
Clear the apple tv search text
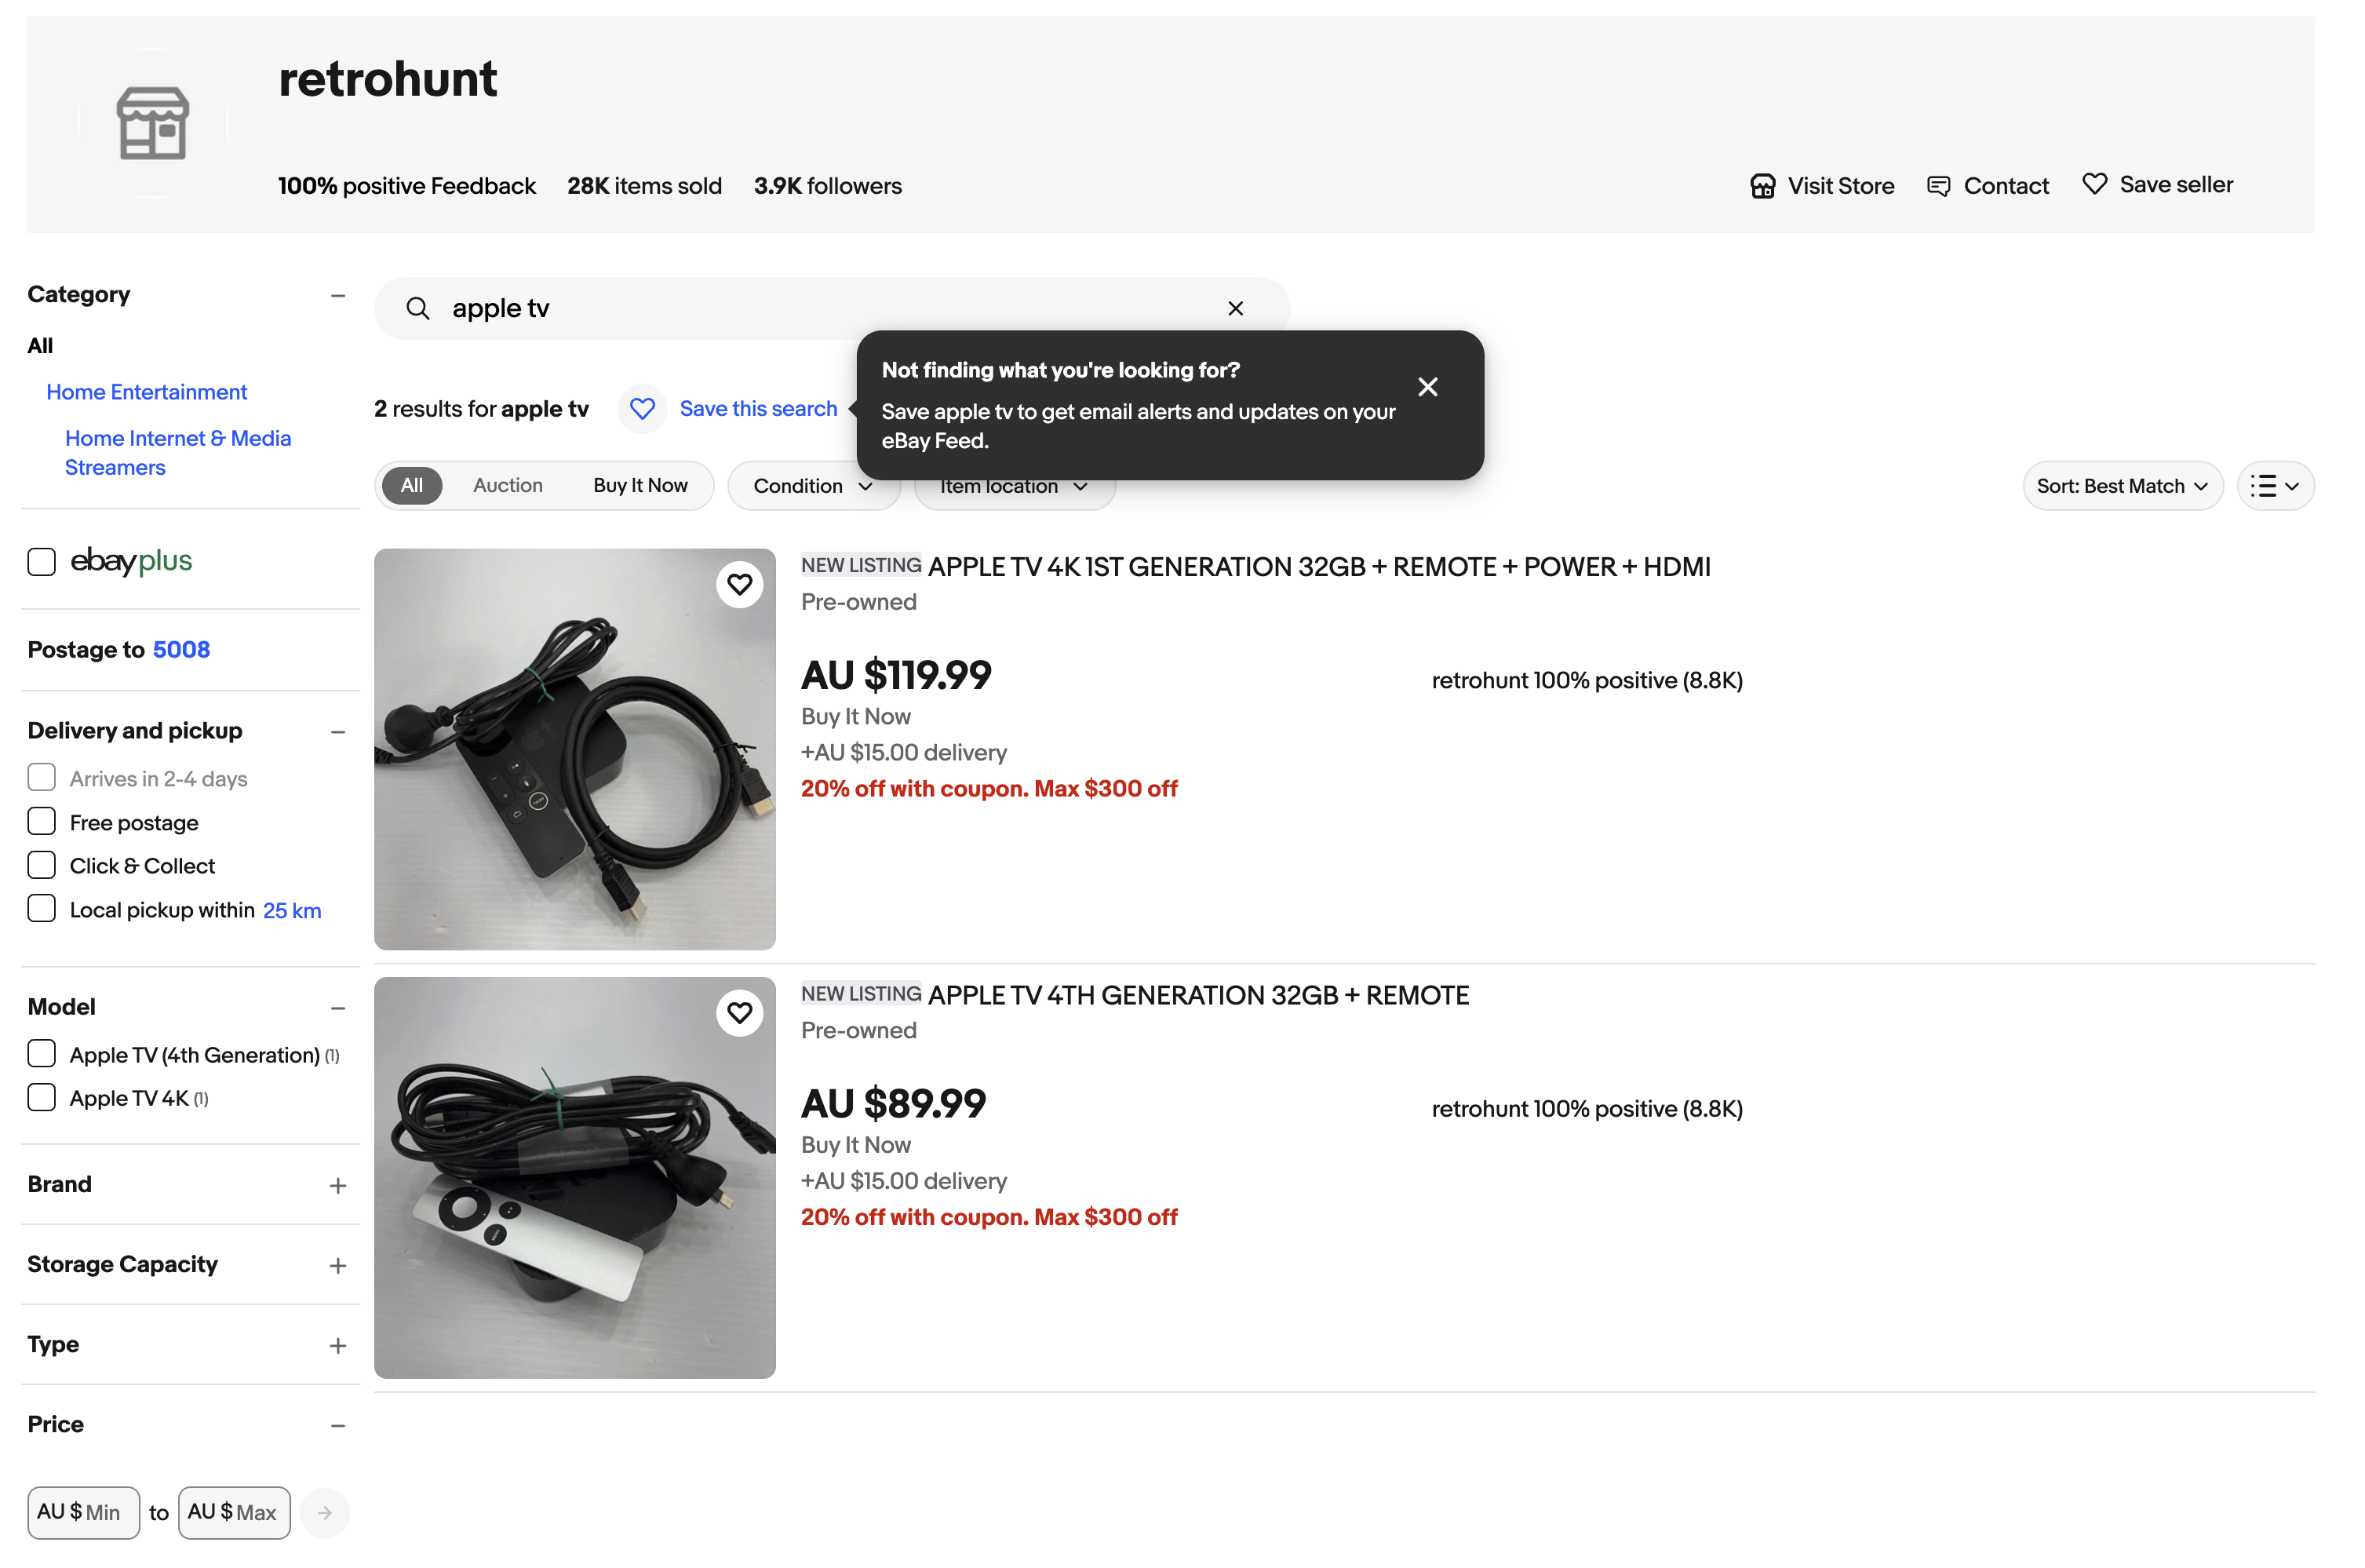click(x=1234, y=308)
